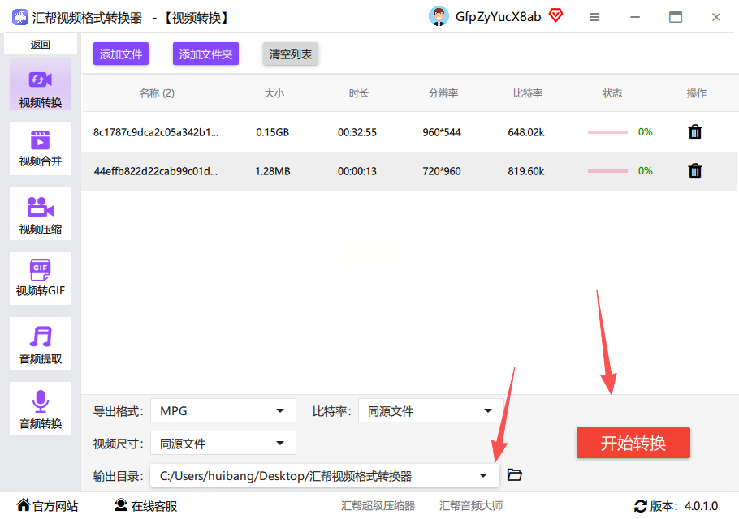739x519 pixels.
Task: Open the 音频转换 sidebar tool
Action: click(x=40, y=409)
